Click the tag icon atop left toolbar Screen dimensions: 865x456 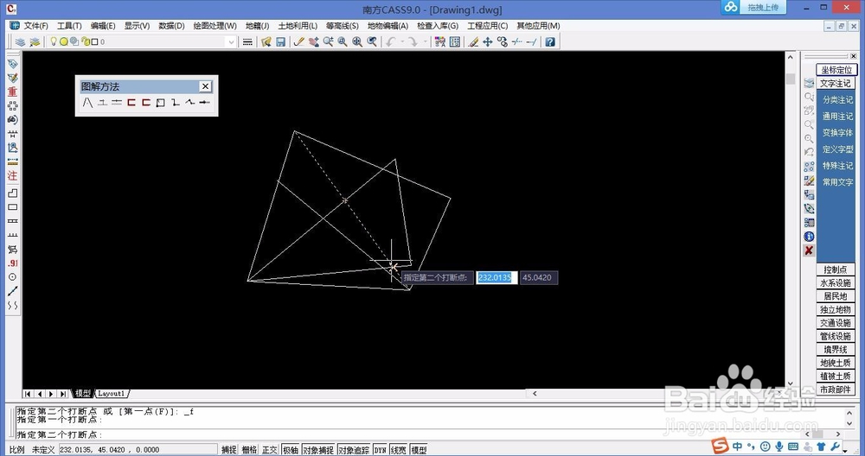pos(12,64)
